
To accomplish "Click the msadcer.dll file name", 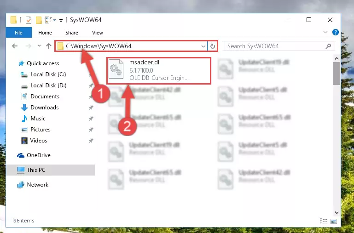I will pos(145,62).
